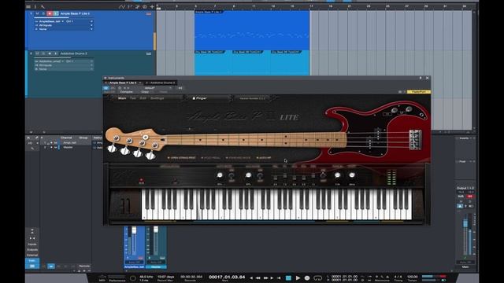Toggle the Loop button in transport
The image size is (504, 283).
[x=317, y=277]
